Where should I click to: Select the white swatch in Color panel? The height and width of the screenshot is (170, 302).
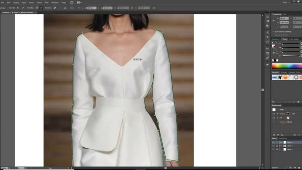click(277, 60)
